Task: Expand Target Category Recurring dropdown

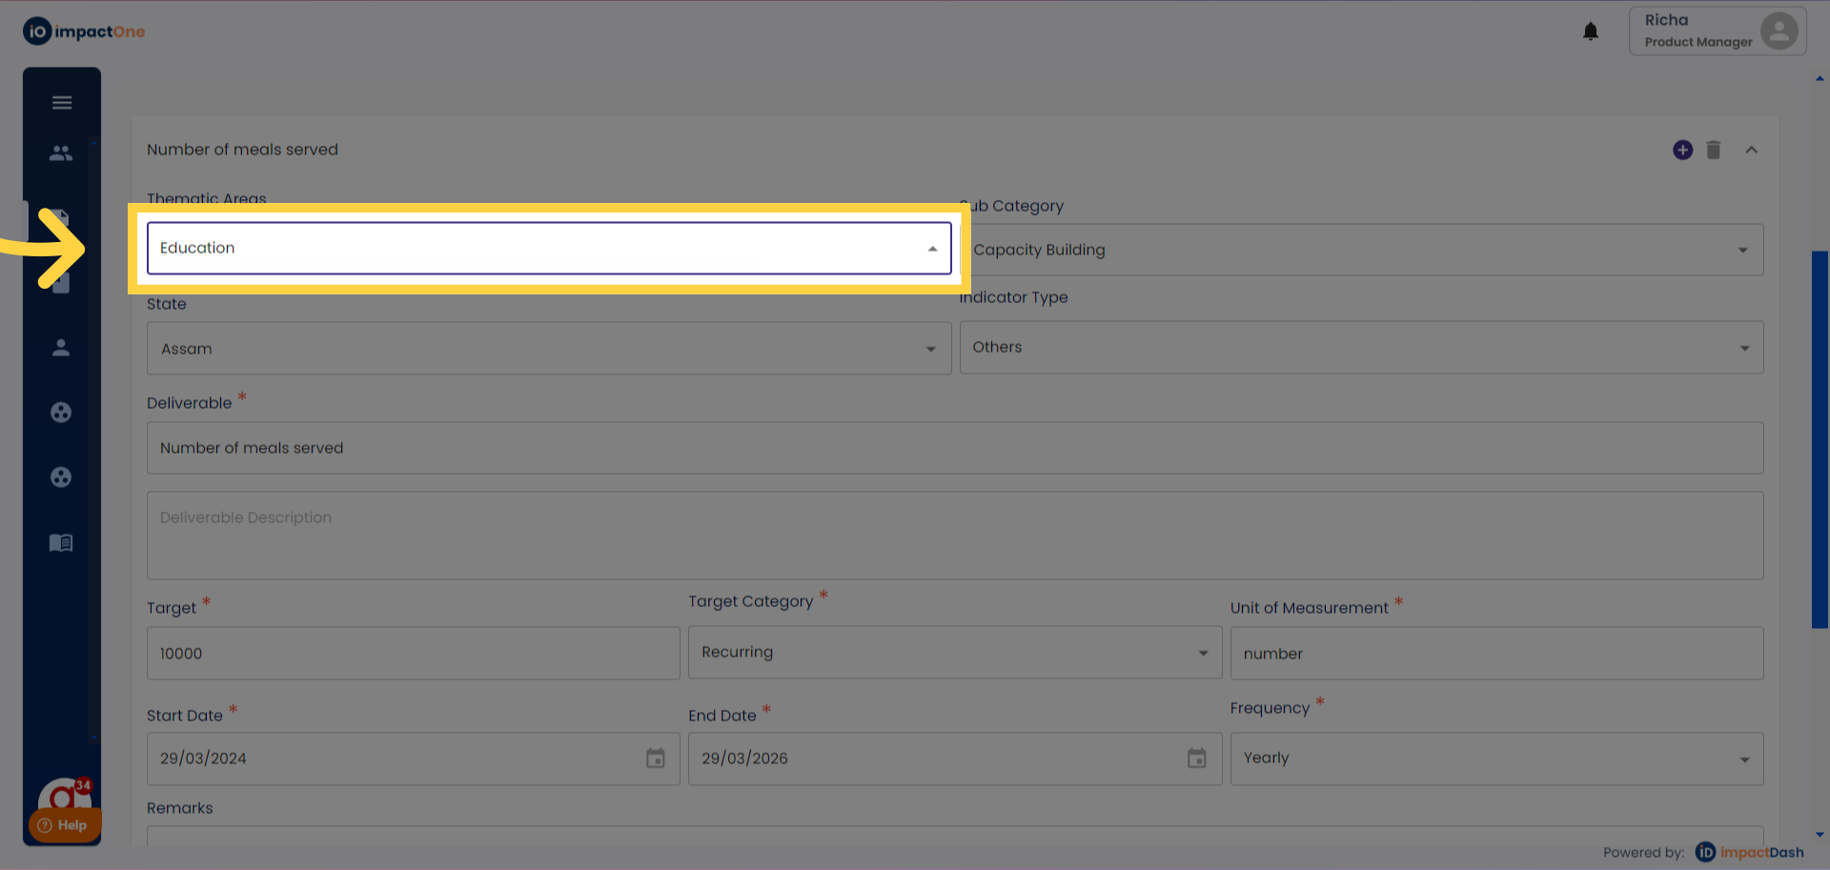Action: coord(955,653)
